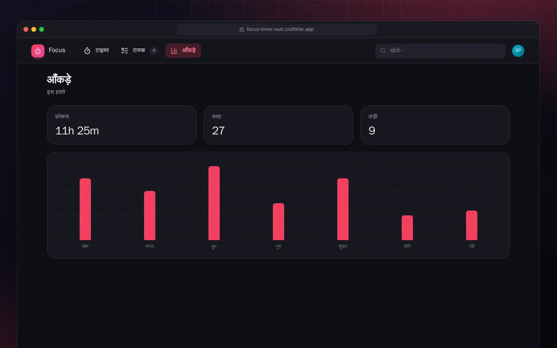557x348 pixels.
Task: Open the सत्र 27 stat card
Action: [x=278, y=125]
